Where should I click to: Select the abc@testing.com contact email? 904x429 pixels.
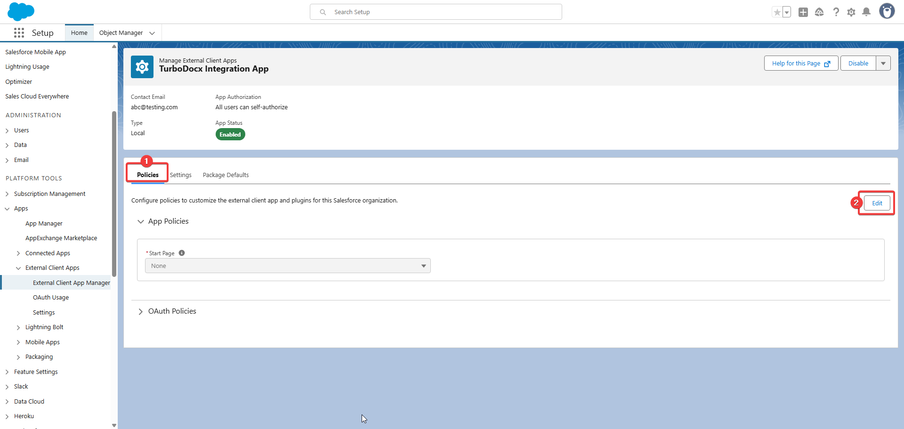click(154, 107)
